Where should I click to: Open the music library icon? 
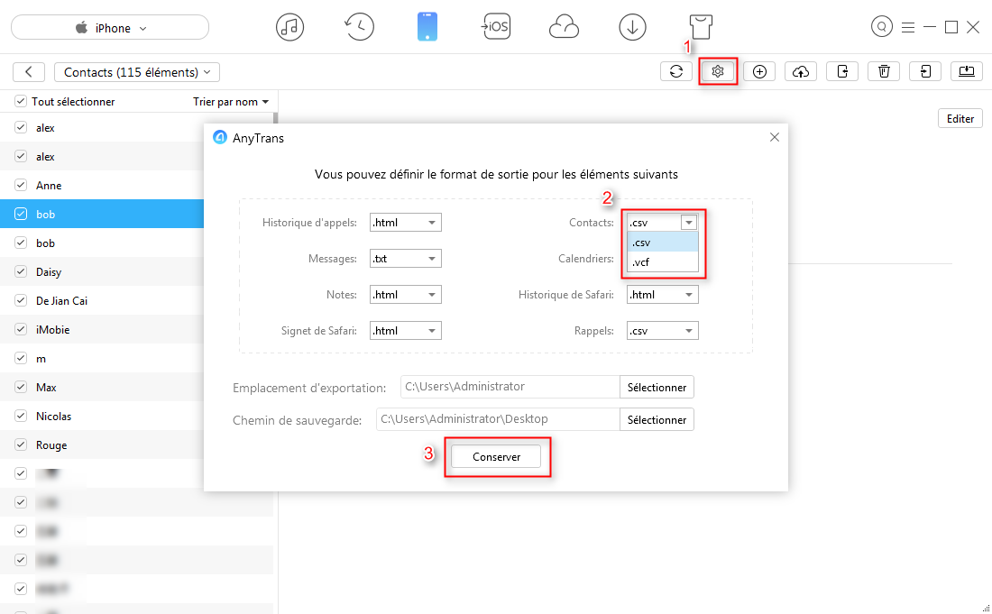click(289, 27)
